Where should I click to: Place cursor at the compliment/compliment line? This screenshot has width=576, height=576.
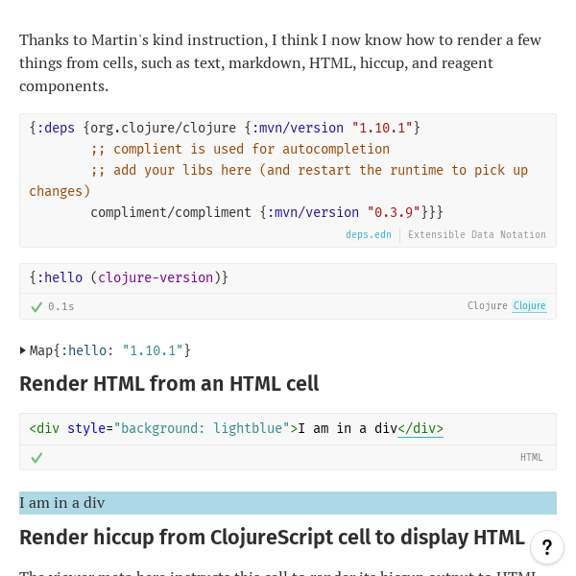[x=173, y=212]
